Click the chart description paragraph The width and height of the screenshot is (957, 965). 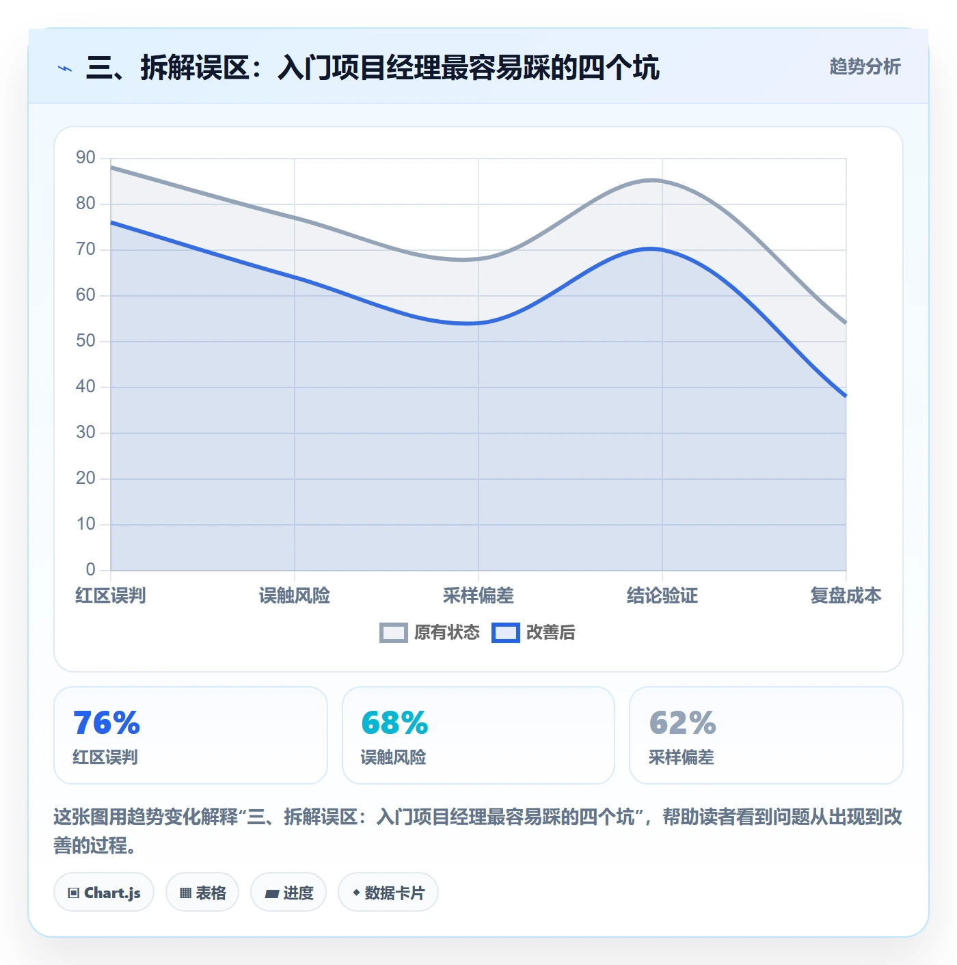478,831
